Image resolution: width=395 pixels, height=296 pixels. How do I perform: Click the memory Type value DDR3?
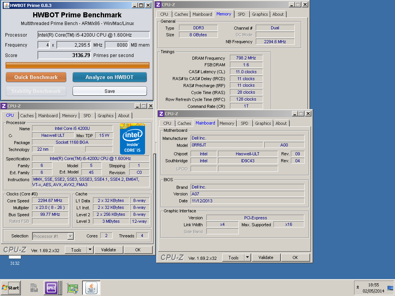pyautogui.click(x=198, y=28)
